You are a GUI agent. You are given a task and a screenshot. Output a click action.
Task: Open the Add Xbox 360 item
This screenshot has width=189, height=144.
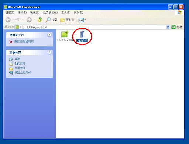(65, 36)
